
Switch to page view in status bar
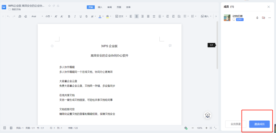click(x=5, y=128)
